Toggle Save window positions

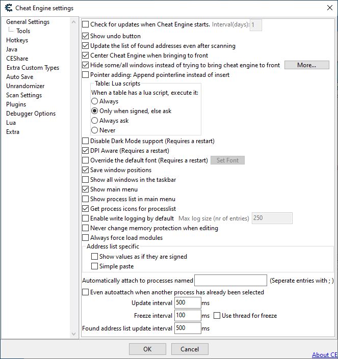pos(85,170)
